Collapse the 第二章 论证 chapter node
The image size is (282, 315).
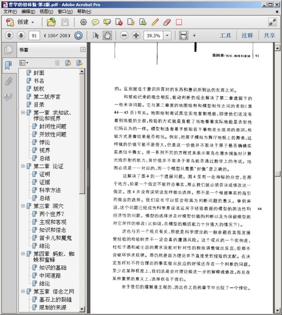[23, 166]
